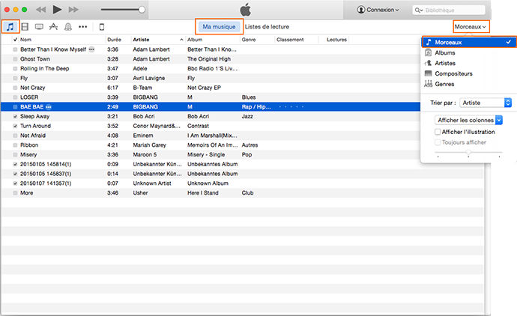
Task: Uncheck the Sleep Away song checkbox
Action: tap(15, 116)
